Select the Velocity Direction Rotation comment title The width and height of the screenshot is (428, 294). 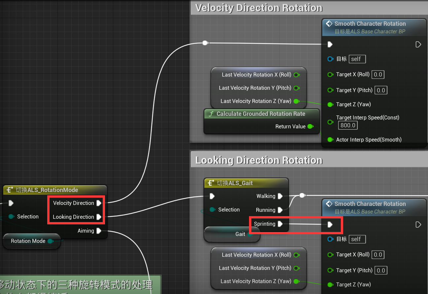(259, 8)
